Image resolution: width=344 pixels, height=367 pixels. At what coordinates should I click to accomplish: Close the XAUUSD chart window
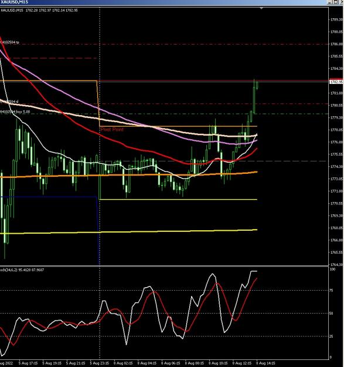(x=341, y=2)
